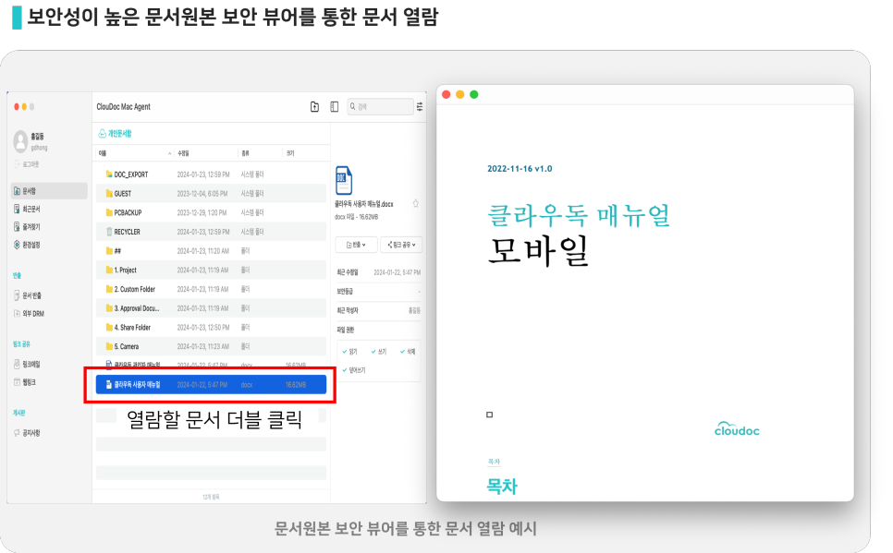Click the upload file icon in CloudDoc toolbar
This screenshot has height=553, width=893.
[314, 106]
